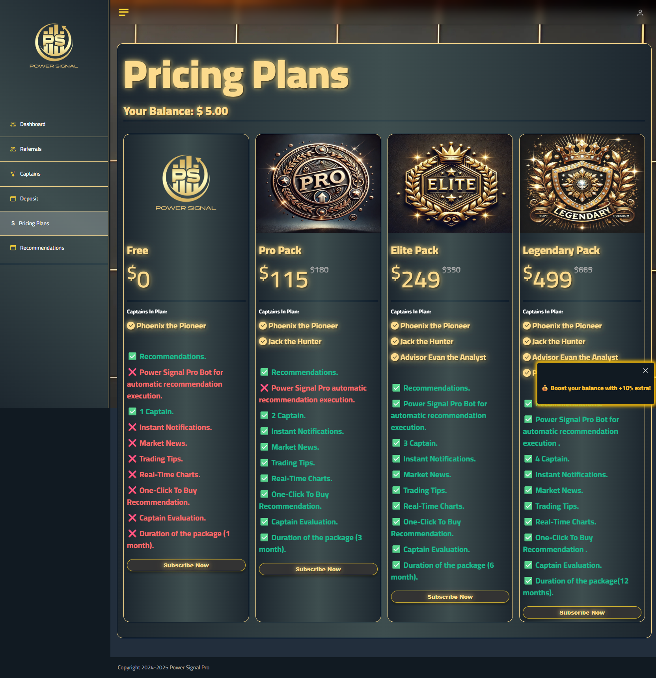The width and height of the screenshot is (656, 678).
Task: Click the Referrals people icon
Action: tap(13, 149)
